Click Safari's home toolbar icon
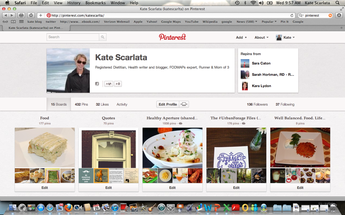 click(x=31, y=15)
